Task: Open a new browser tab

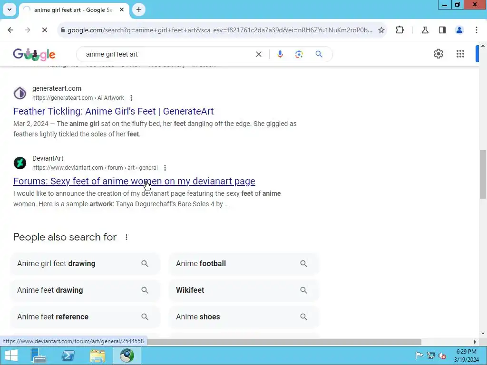Action: click(138, 10)
